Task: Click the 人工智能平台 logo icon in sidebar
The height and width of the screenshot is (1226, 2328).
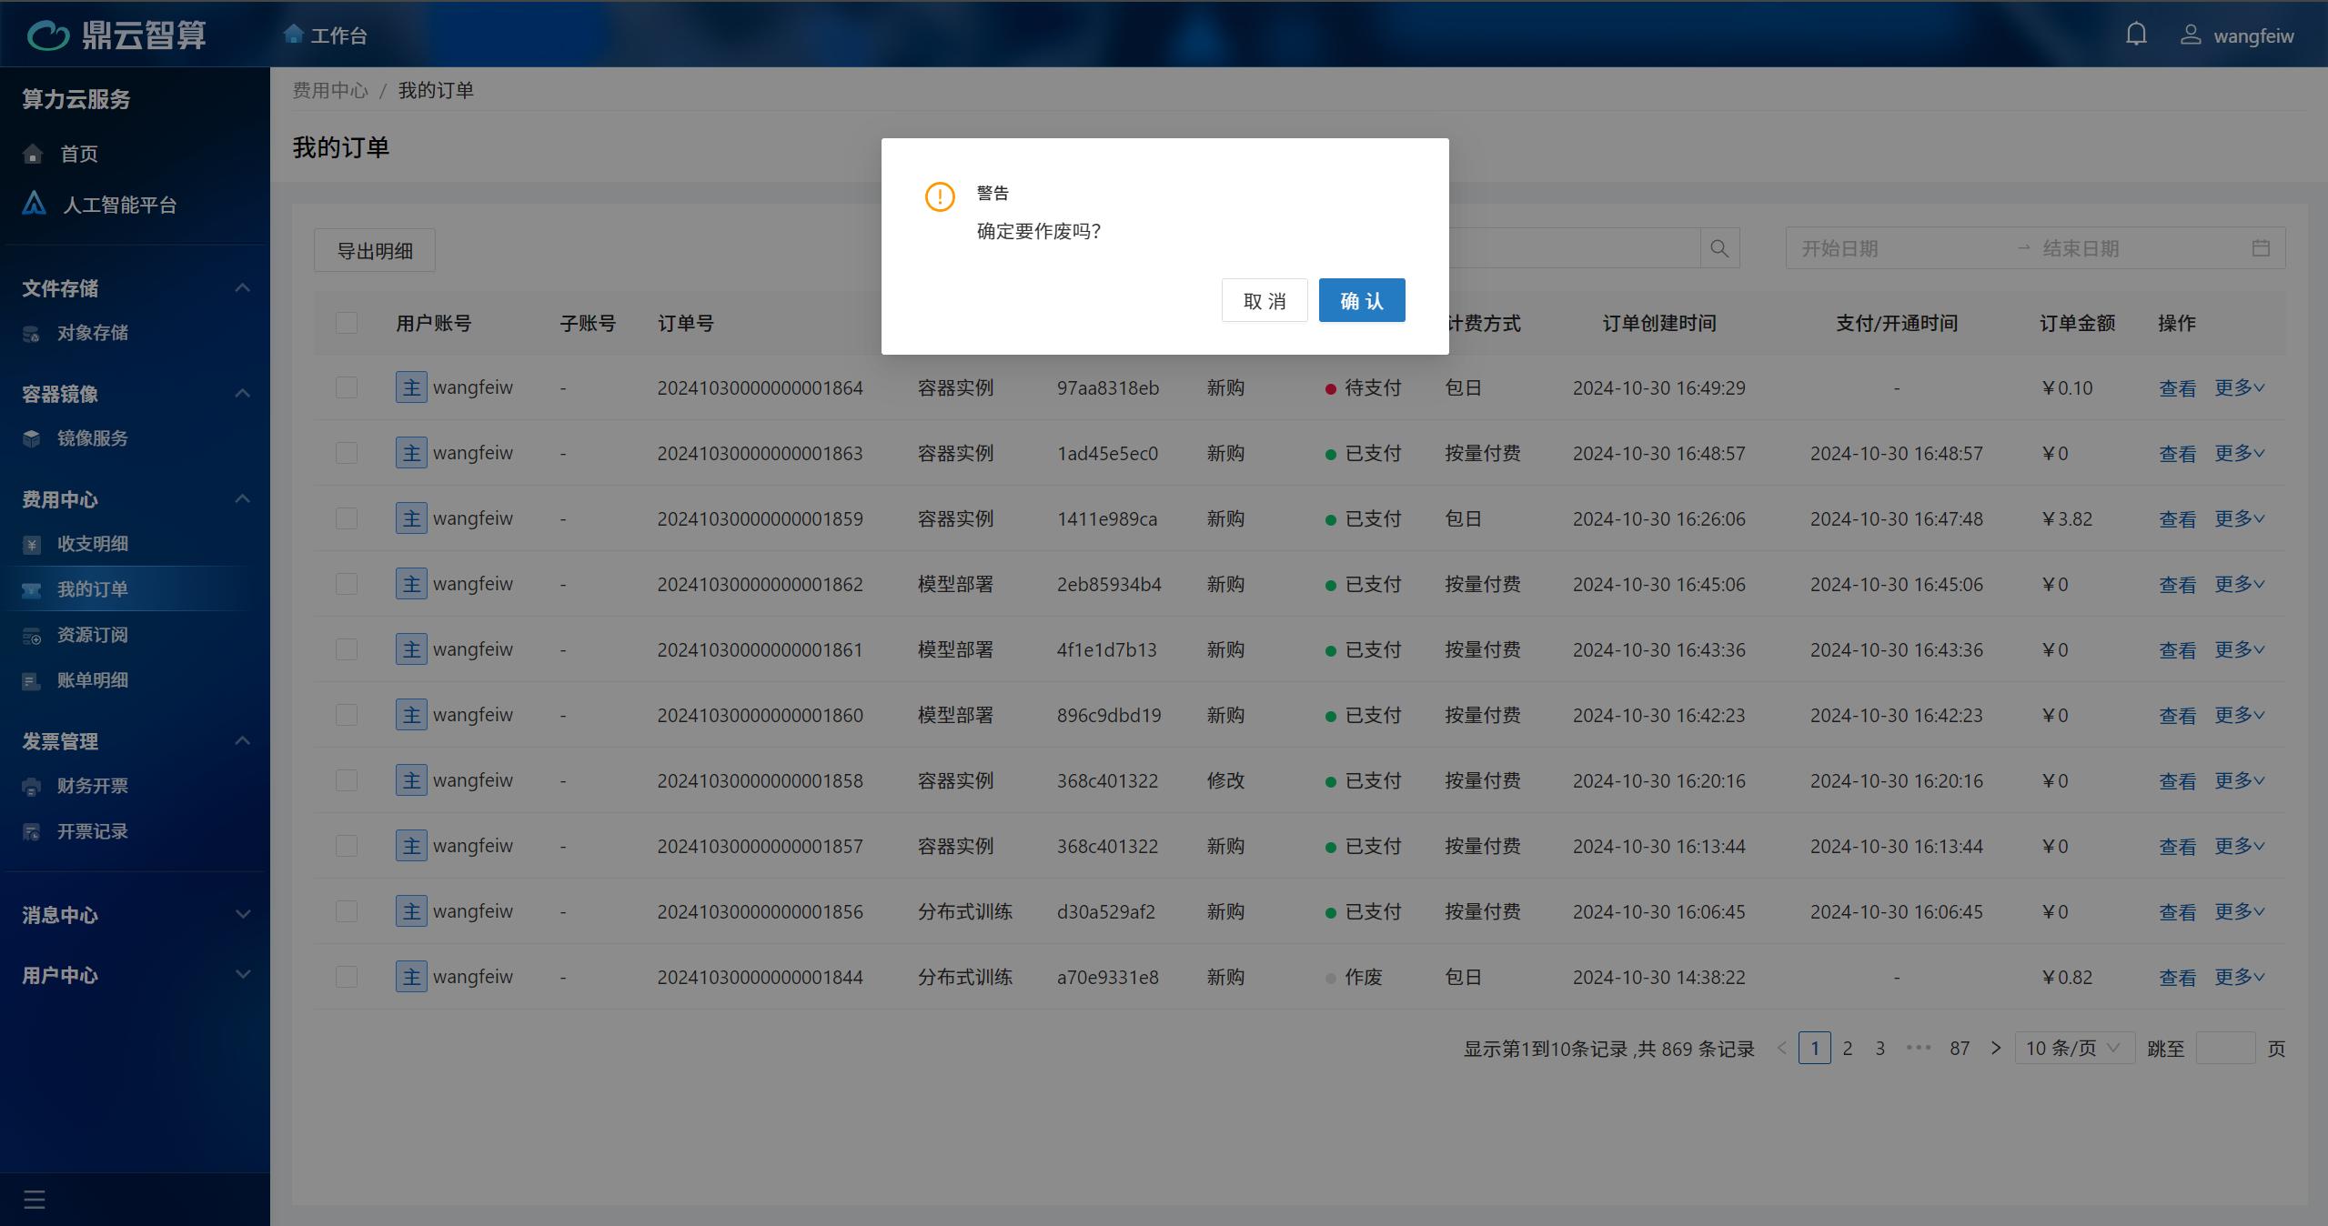Action: tap(35, 204)
